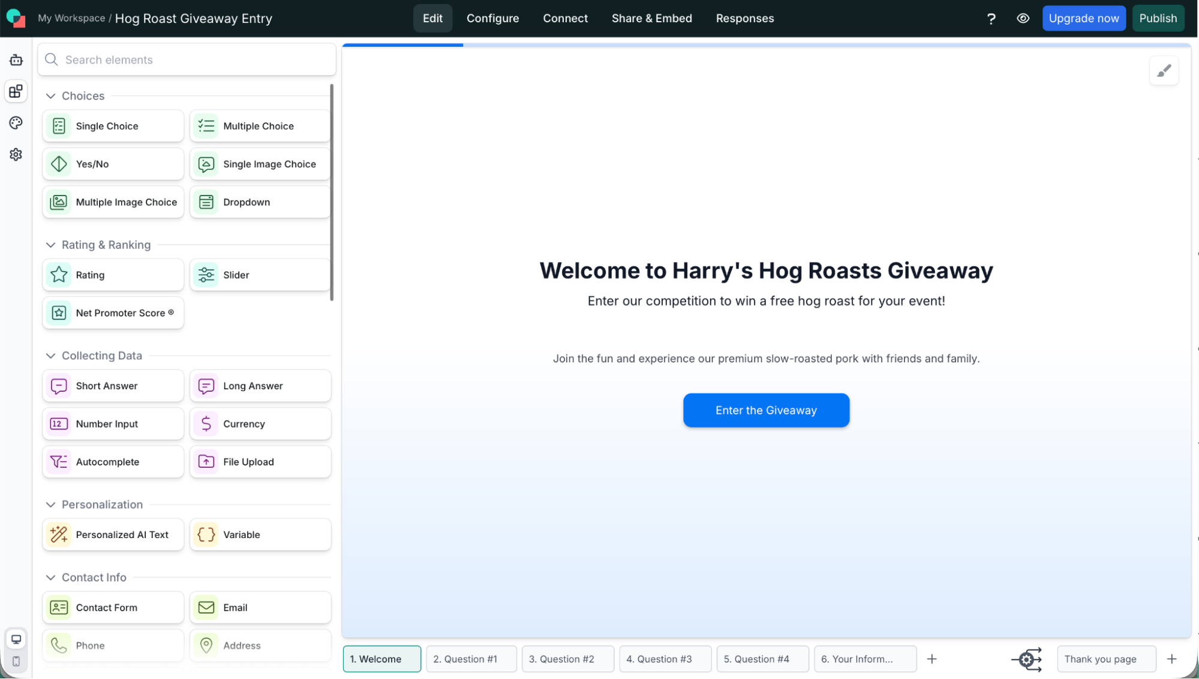This screenshot has width=1199, height=679.
Task: Open the Configure tab
Action: 492,19
